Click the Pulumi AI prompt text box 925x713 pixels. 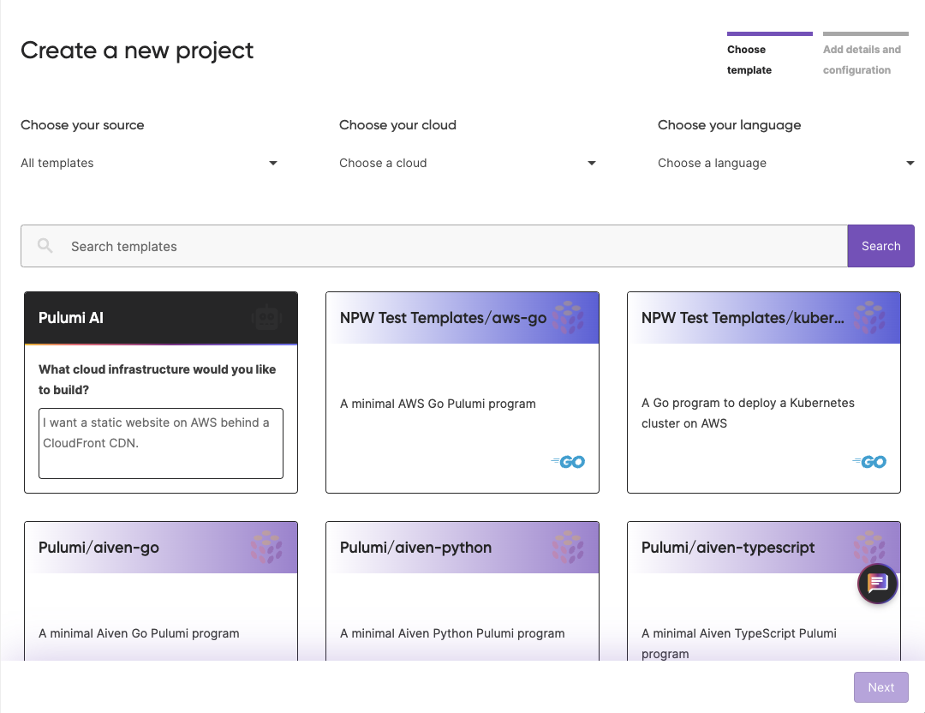click(x=161, y=443)
